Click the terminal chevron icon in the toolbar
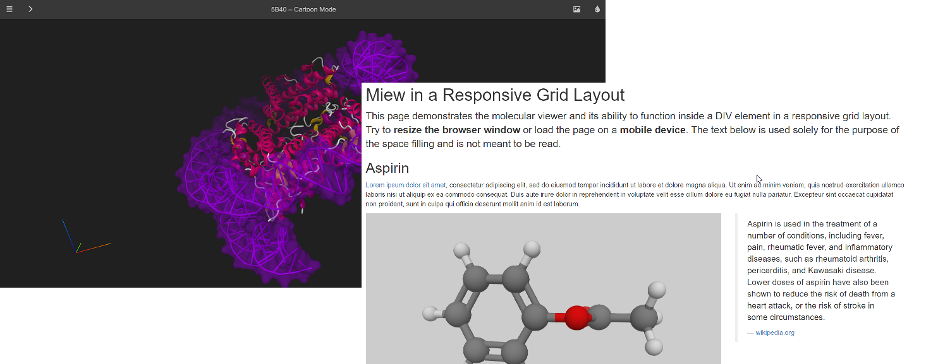The image size is (926, 364). [30, 9]
